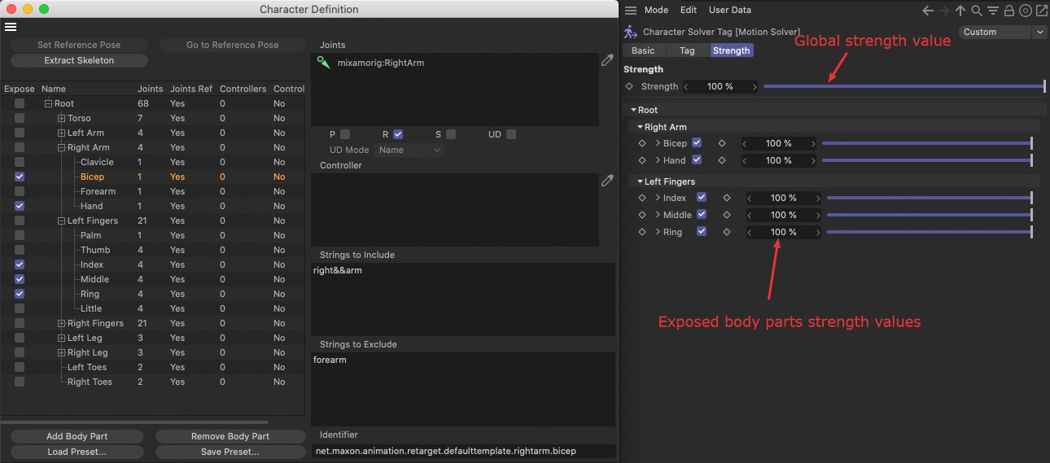Viewport: 1050px width, 463px height.
Task: Open the Character Definition hamburger menu
Action: (x=11, y=26)
